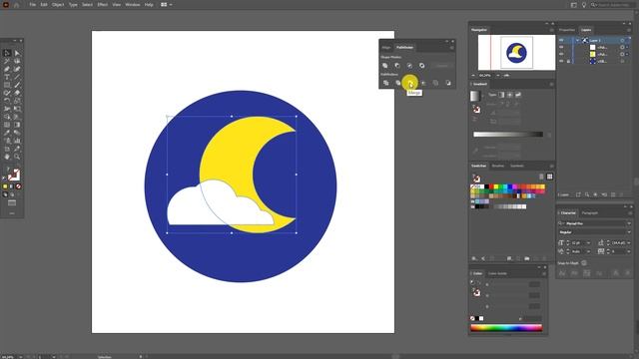
Task: Click the Minus Front shape mode icon
Action: pos(397,66)
